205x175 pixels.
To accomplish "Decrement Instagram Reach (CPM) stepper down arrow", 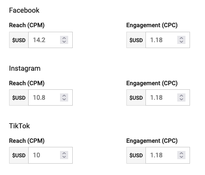I will (64, 99).
